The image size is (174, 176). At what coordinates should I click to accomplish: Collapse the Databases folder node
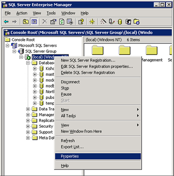(28, 63)
